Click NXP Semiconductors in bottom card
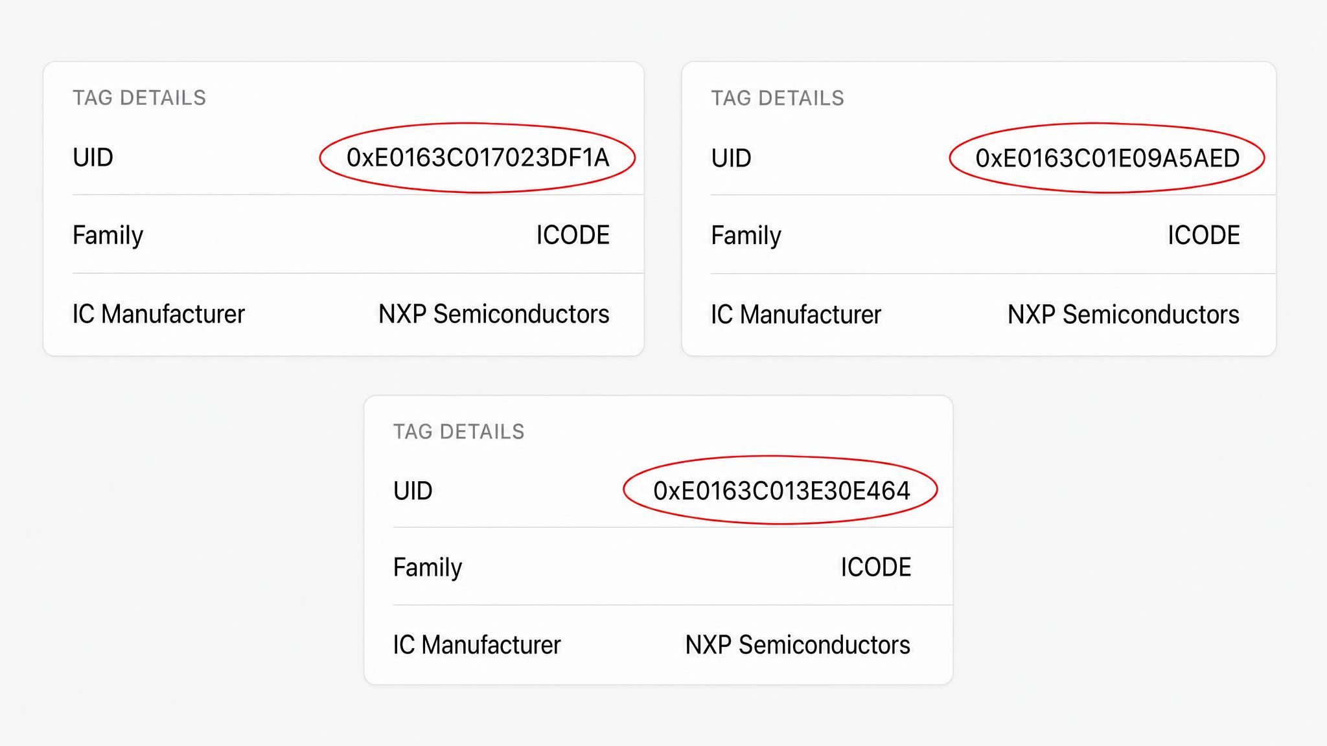Viewport: 1327px width, 746px height. click(x=798, y=645)
